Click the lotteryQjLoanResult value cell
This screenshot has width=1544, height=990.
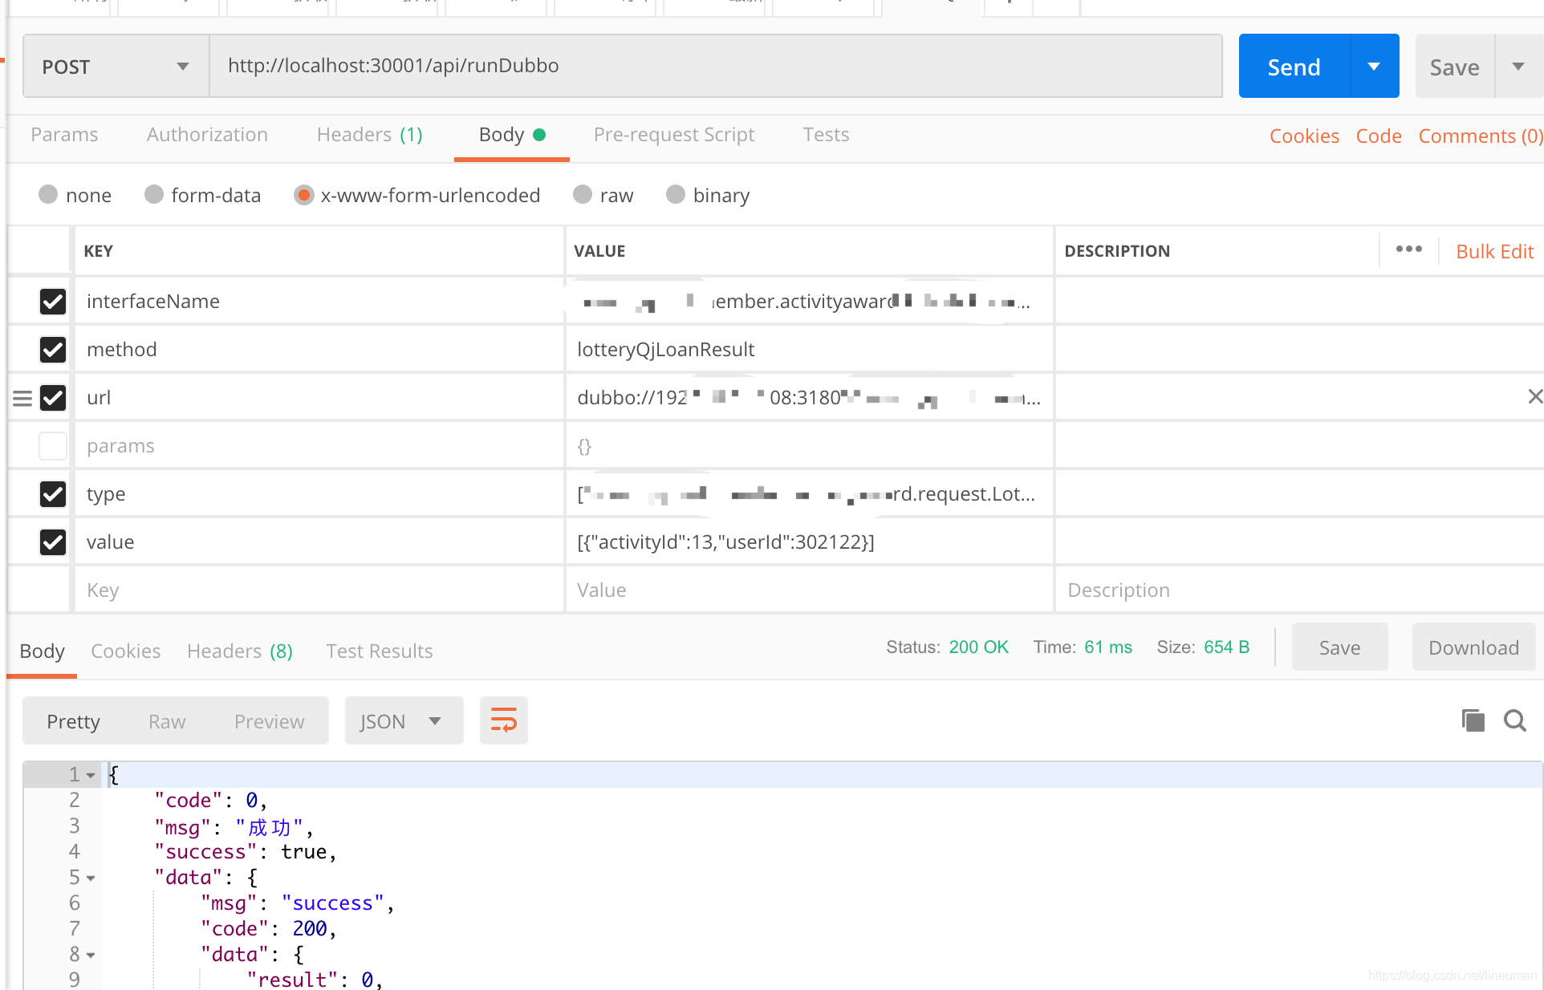[809, 349]
